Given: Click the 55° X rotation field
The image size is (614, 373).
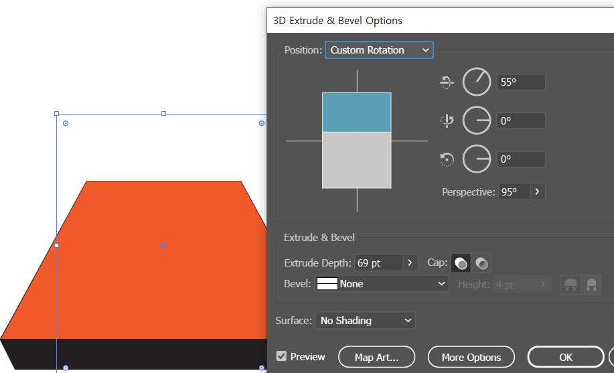Looking at the screenshot, I should coord(521,82).
